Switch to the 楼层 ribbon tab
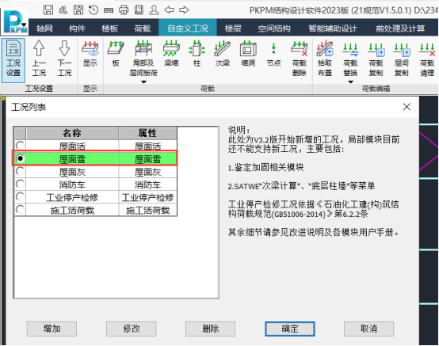Viewport: 439px width, 346px height. click(233, 29)
